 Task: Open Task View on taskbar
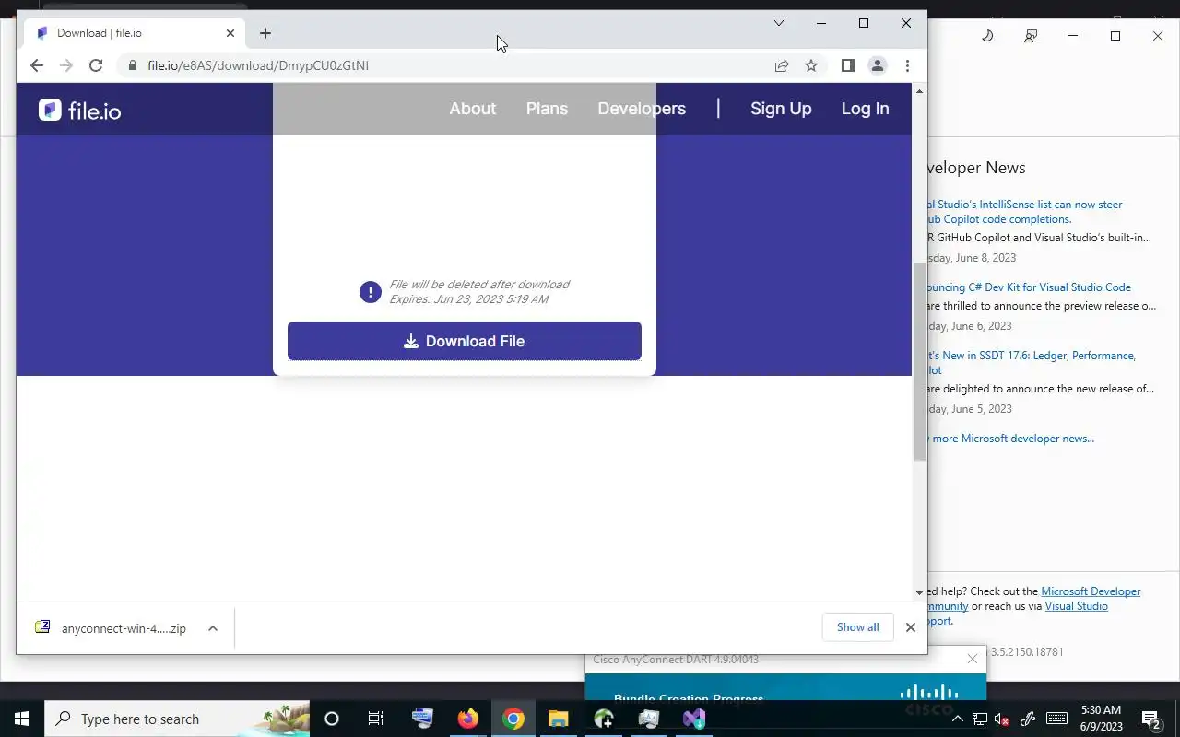376,719
